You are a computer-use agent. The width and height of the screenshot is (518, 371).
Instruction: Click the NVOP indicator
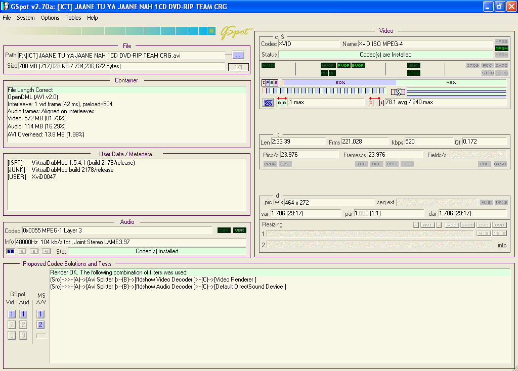click(328, 65)
